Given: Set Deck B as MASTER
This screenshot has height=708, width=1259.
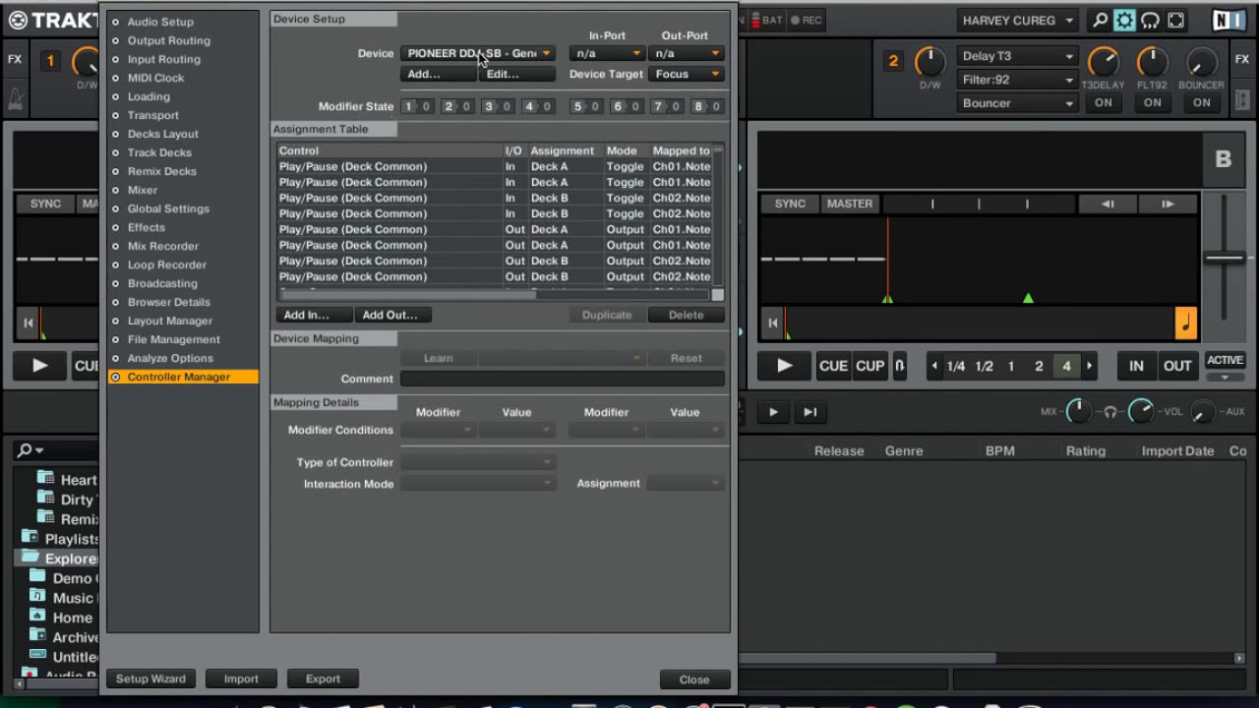Looking at the screenshot, I should [x=850, y=204].
